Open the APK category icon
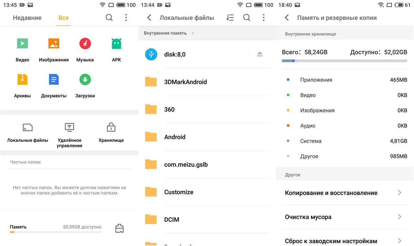 tap(116, 43)
